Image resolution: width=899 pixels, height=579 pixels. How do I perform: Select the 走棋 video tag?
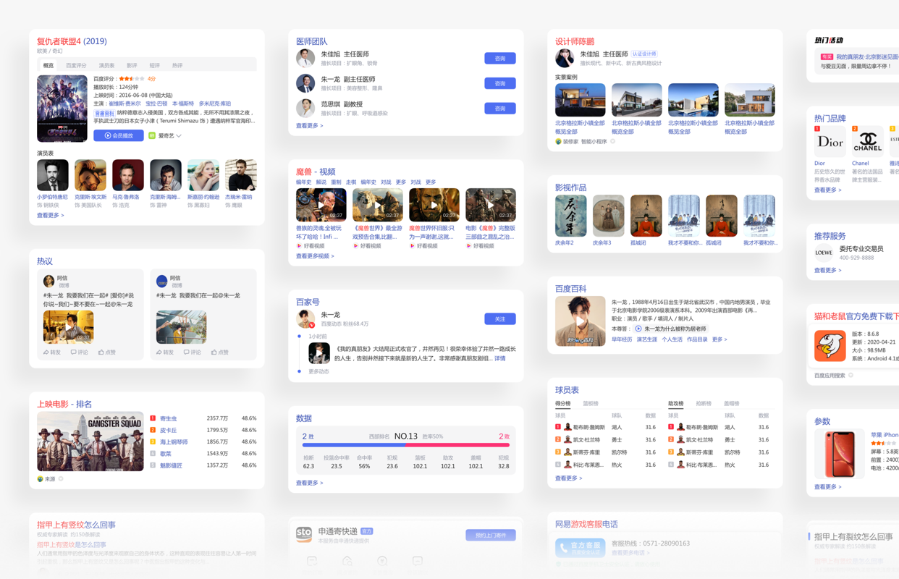pyautogui.click(x=351, y=182)
